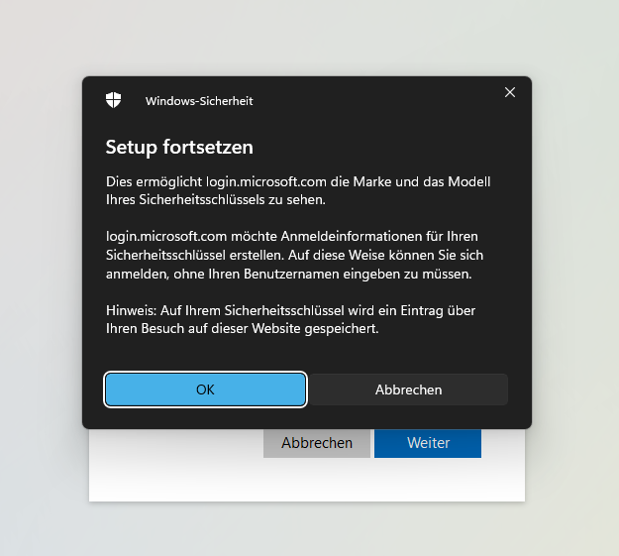Viewport: 619px width, 556px height.
Task: Close the Windows-Sicherheit dialog with X
Action: tap(510, 92)
